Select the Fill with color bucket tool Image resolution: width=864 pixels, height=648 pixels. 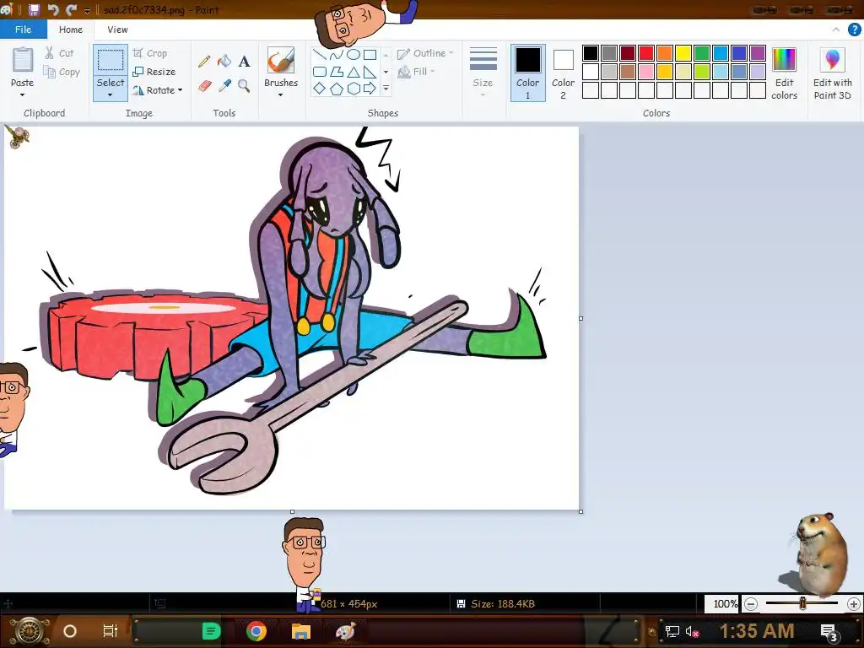(x=224, y=61)
